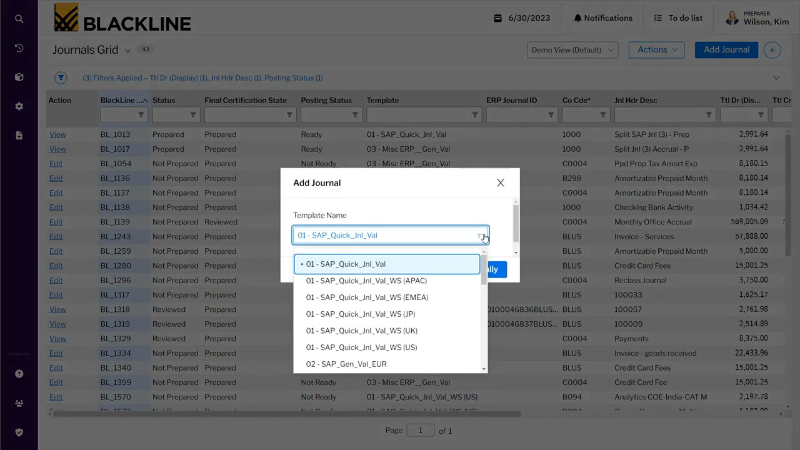Click the circled back arrow button
The height and width of the screenshot is (450, 800).
(x=772, y=50)
